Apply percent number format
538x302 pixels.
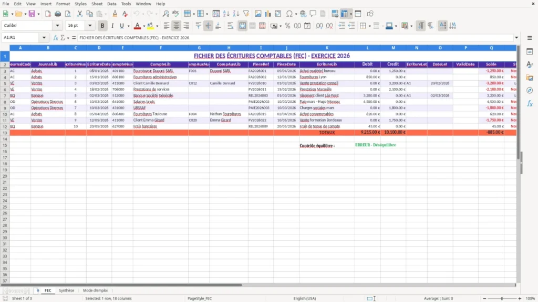click(287, 26)
